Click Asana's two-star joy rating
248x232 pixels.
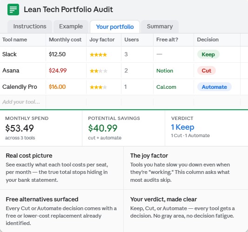point(99,71)
